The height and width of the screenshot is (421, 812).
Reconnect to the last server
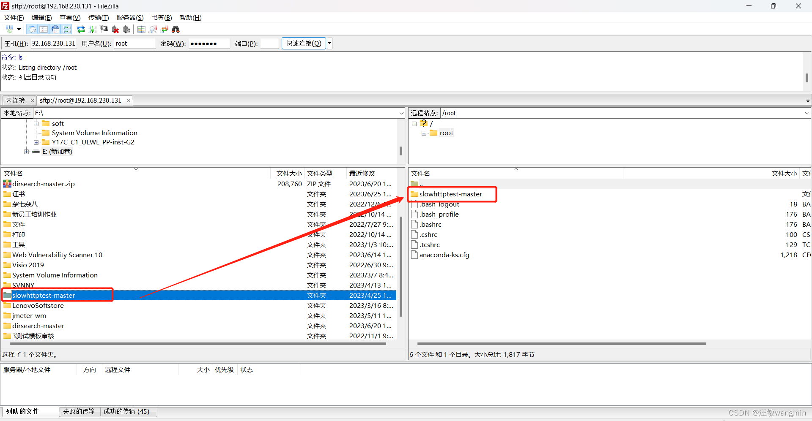(x=127, y=29)
